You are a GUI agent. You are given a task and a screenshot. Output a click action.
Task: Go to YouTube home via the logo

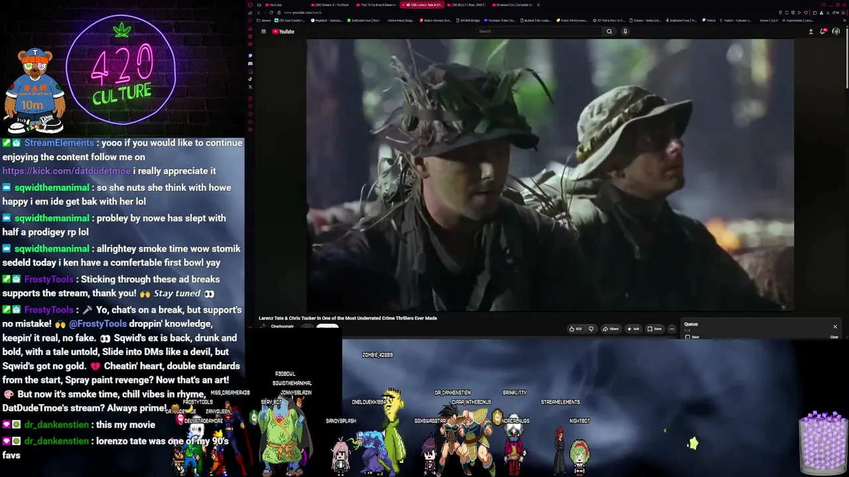click(x=283, y=31)
